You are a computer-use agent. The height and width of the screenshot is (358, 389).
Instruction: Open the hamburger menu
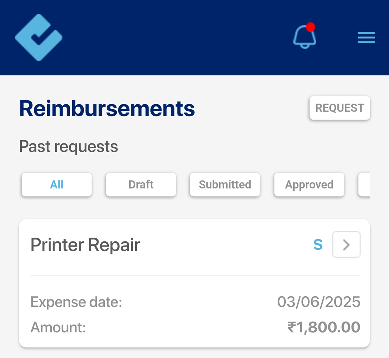click(x=366, y=38)
